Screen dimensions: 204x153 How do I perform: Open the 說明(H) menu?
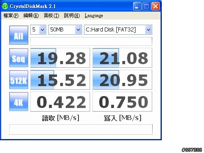click(x=72, y=16)
